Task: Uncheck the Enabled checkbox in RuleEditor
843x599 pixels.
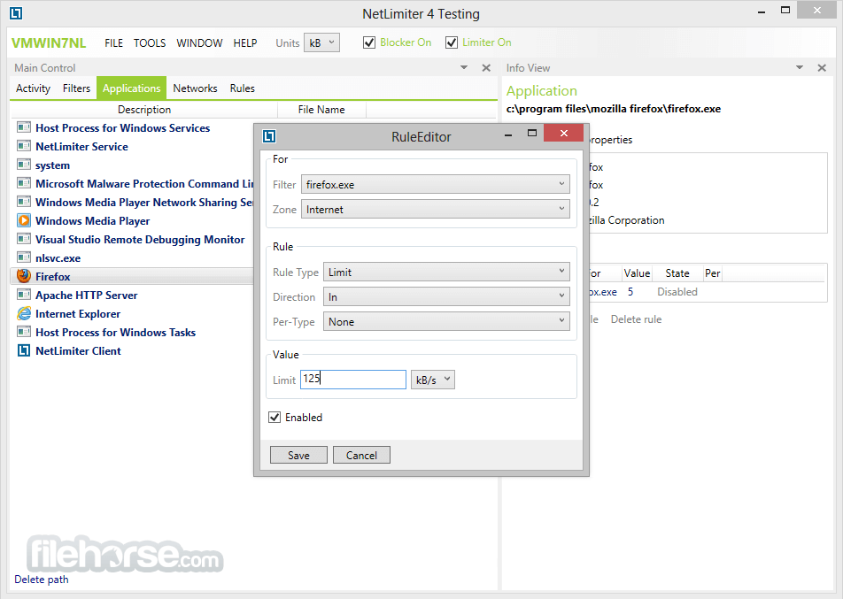Action: [x=275, y=418]
